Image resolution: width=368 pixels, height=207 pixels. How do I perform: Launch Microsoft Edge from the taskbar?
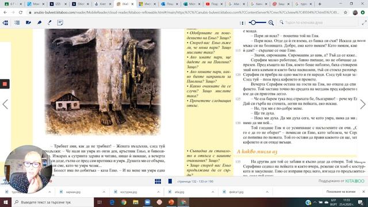point(112,202)
